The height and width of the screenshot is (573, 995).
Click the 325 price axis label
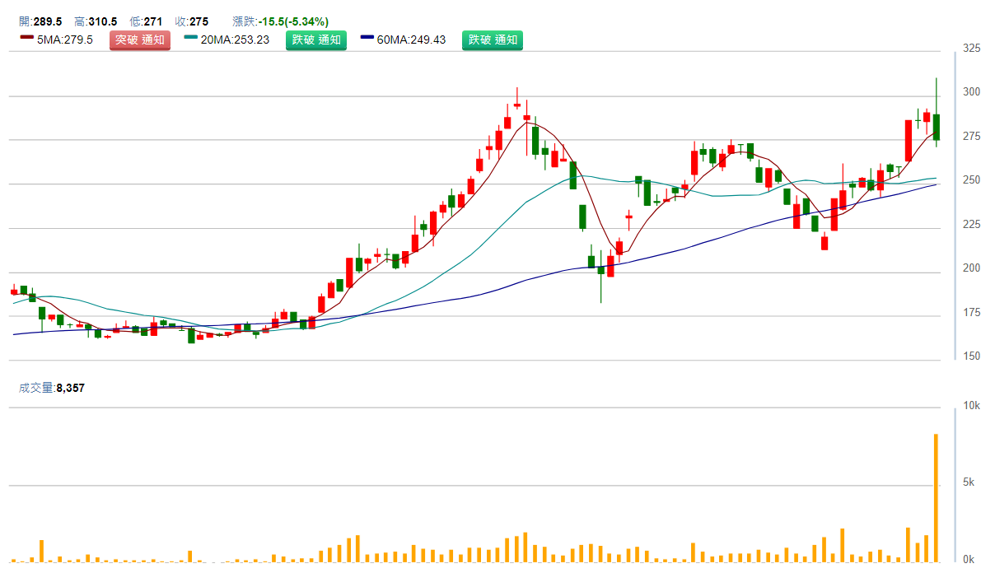point(972,49)
